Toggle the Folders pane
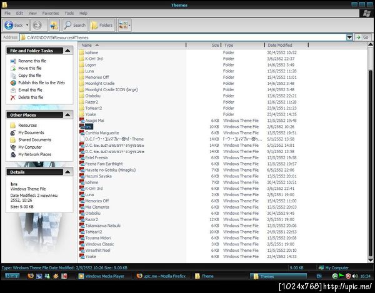 coord(102,25)
